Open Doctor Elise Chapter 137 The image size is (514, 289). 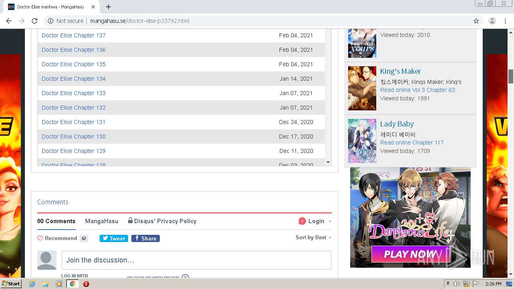[x=73, y=35]
